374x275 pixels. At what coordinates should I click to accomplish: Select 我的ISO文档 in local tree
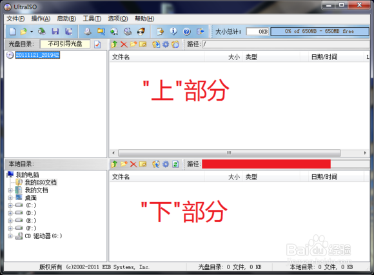coord(41,183)
